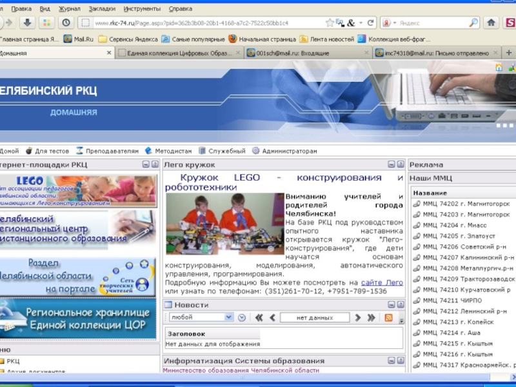This screenshot has height=387, width=516.
Task: Open the Вид menu
Action: click(x=45, y=9)
